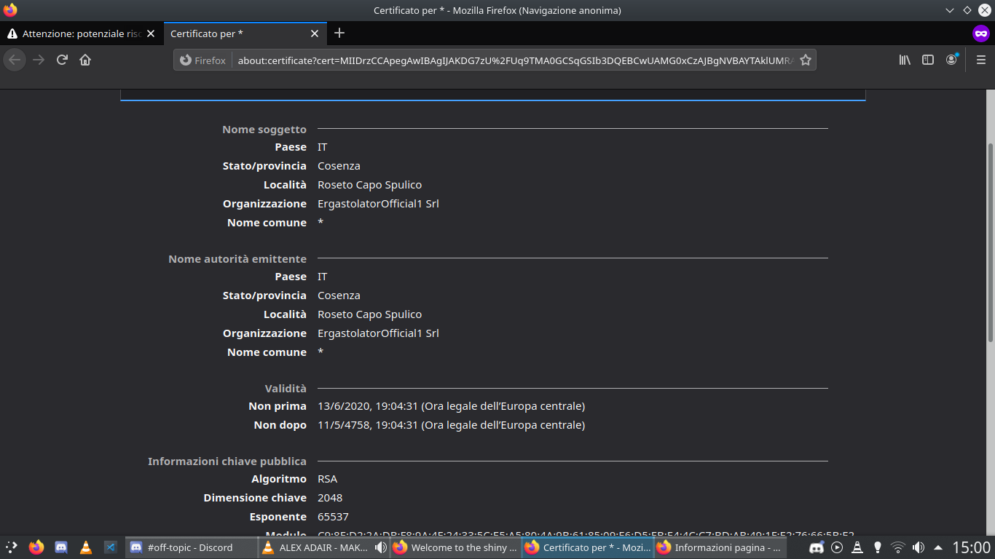Open the Wi-Fi network tray icon

[898, 547]
